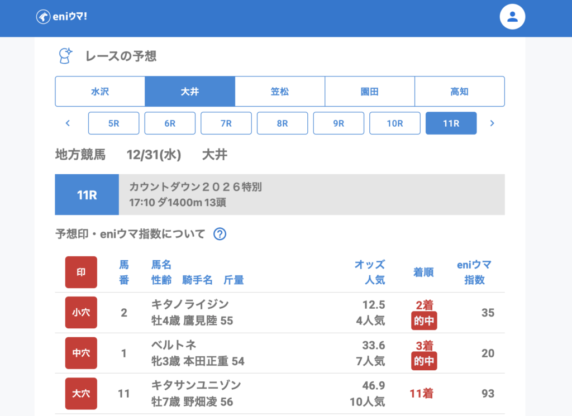
Task: Open race 10R
Action: pyautogui.click(x=395, y=123)
